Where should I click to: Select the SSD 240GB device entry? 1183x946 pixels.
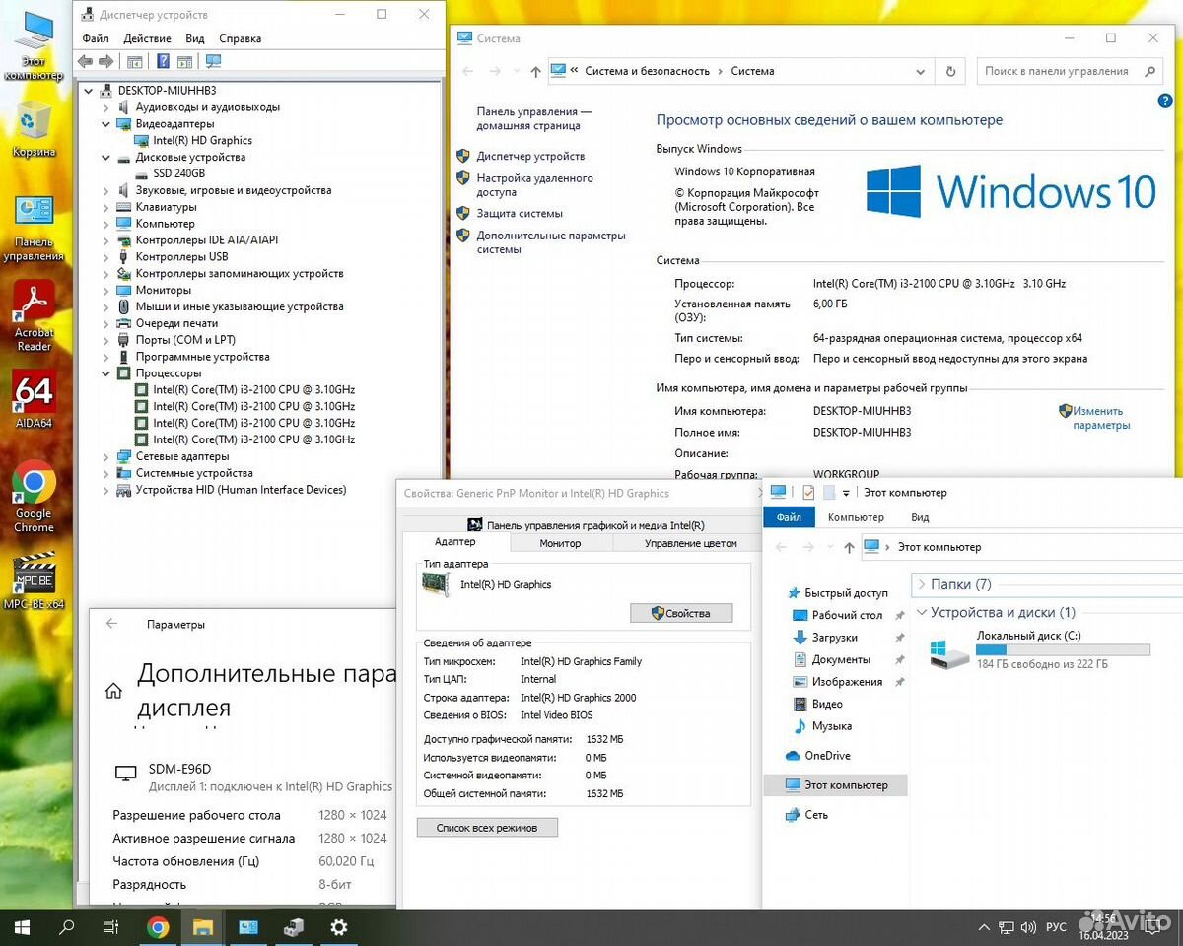point(178,174)
